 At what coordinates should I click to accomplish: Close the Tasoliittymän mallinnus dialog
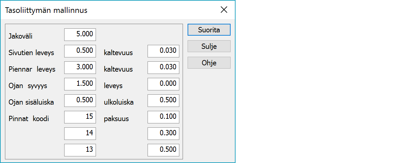click(224, 10)
